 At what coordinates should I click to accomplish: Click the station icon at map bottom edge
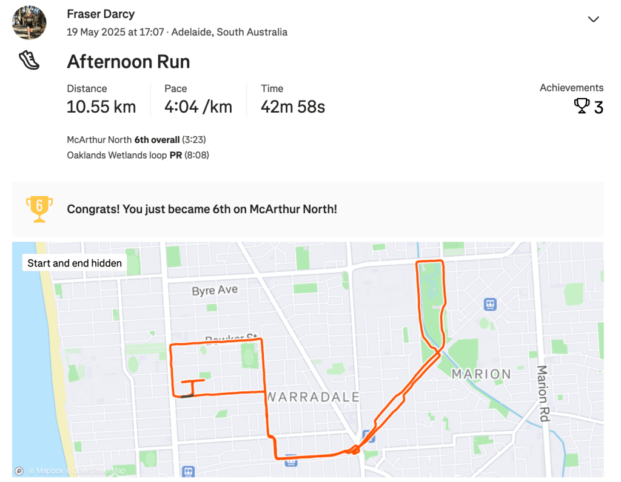189,470
